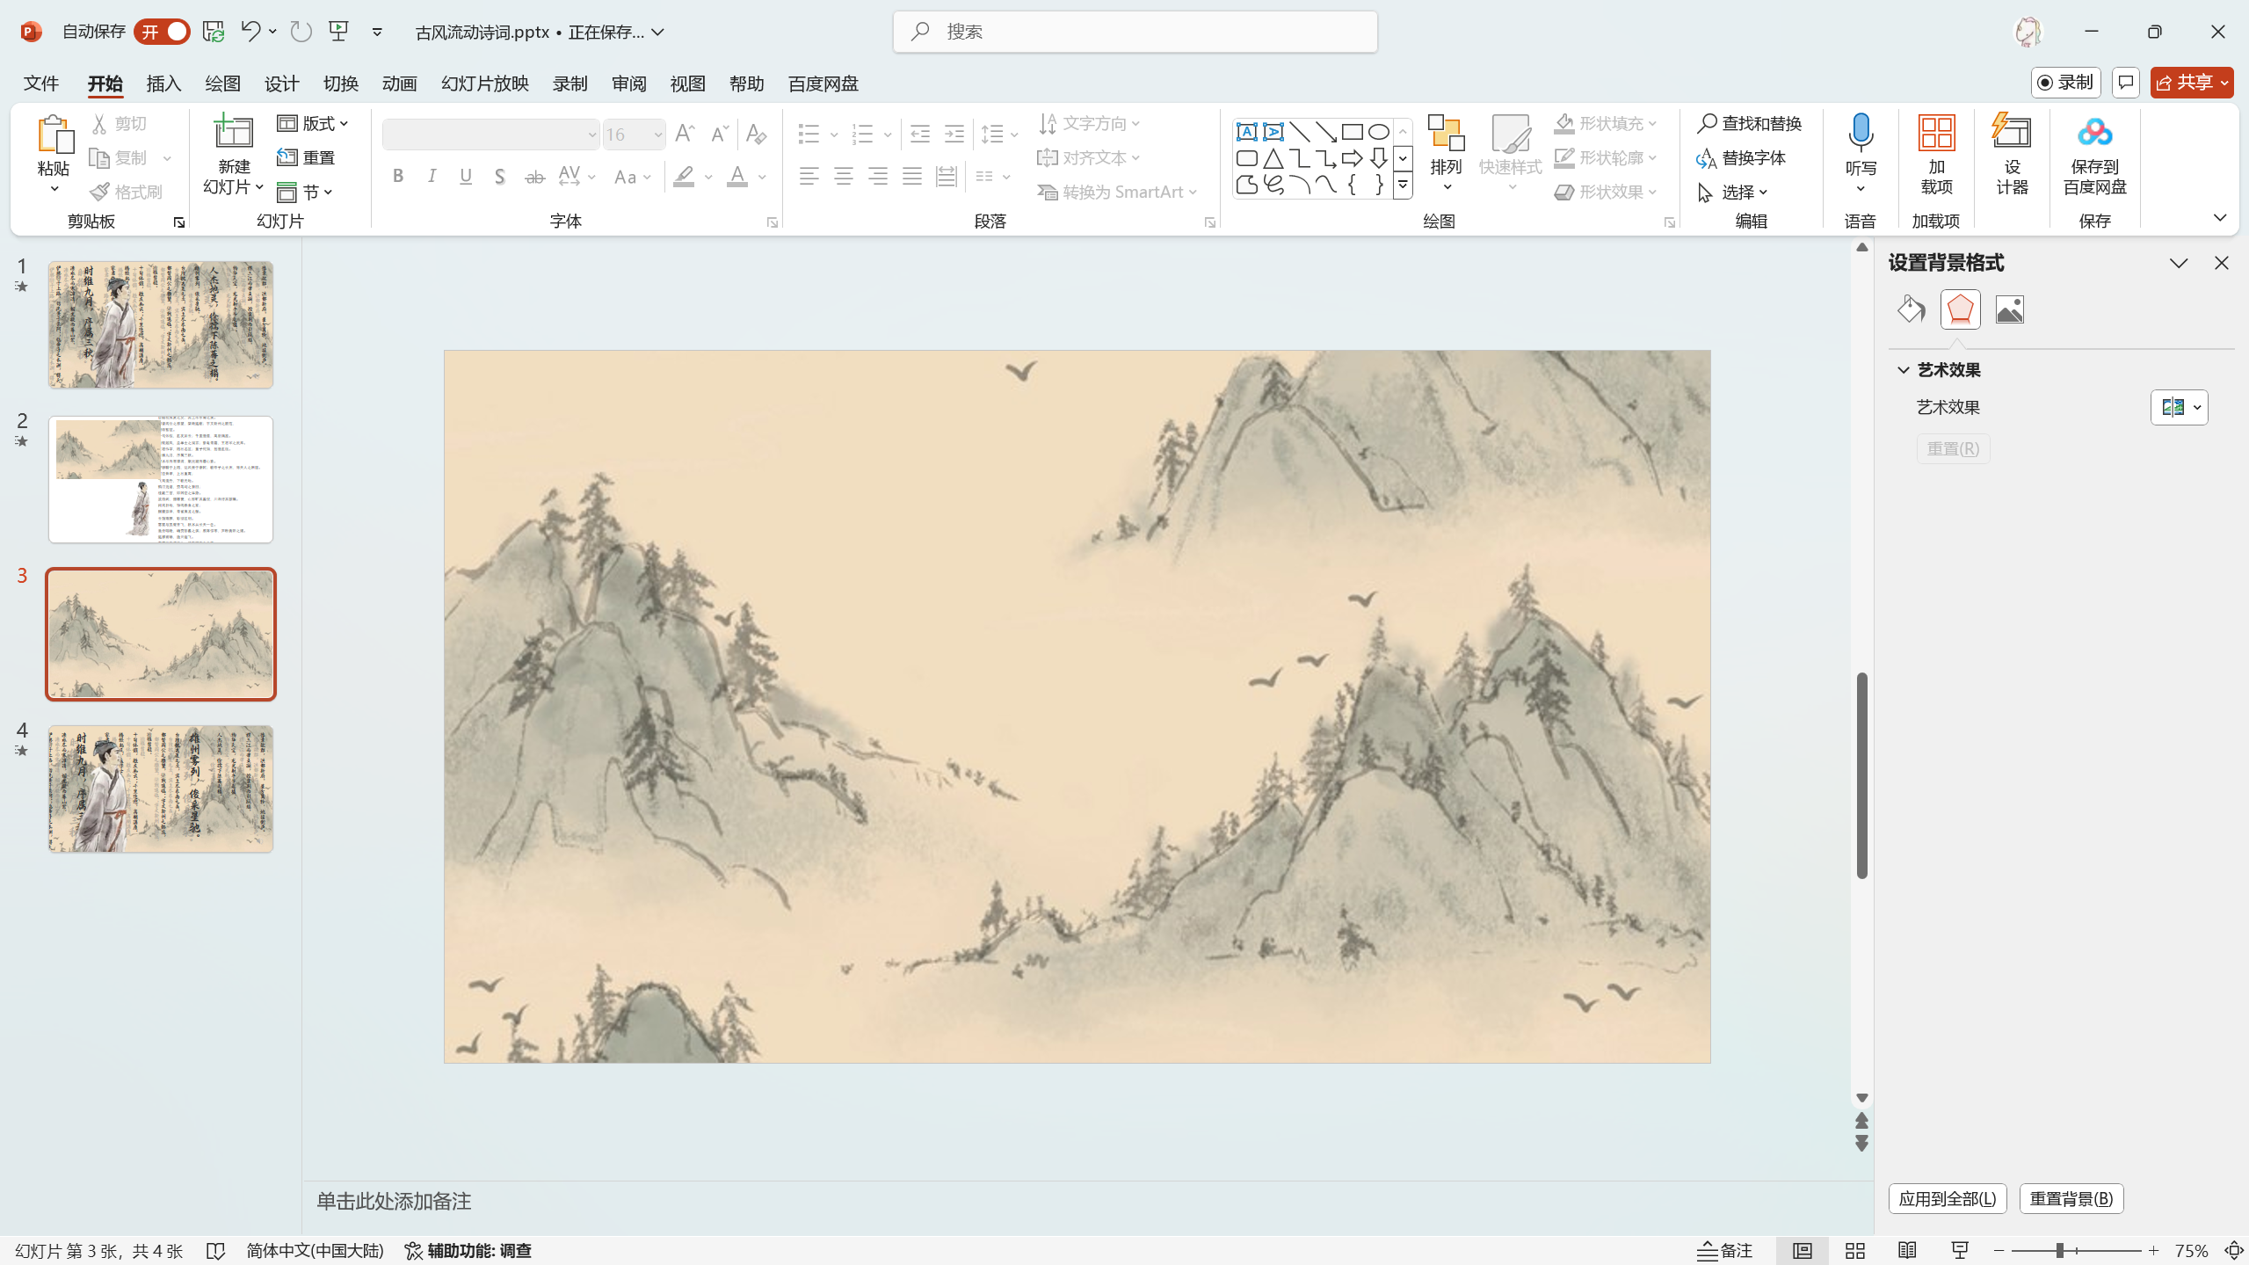The height and width of the screenshot is (1265, 2249).
Task: Toggle Strikethrough formatting
Action: (x=534, y=177)
